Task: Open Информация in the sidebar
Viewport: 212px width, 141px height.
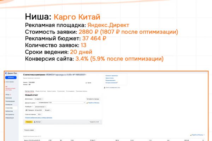Action: pyautogui.click(x=10, y=118)
